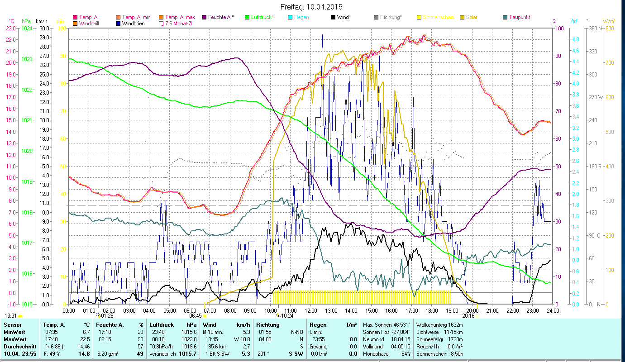Click the Temp. A. min legend swatch
This screenshot has width=625, height=362.
118,18
